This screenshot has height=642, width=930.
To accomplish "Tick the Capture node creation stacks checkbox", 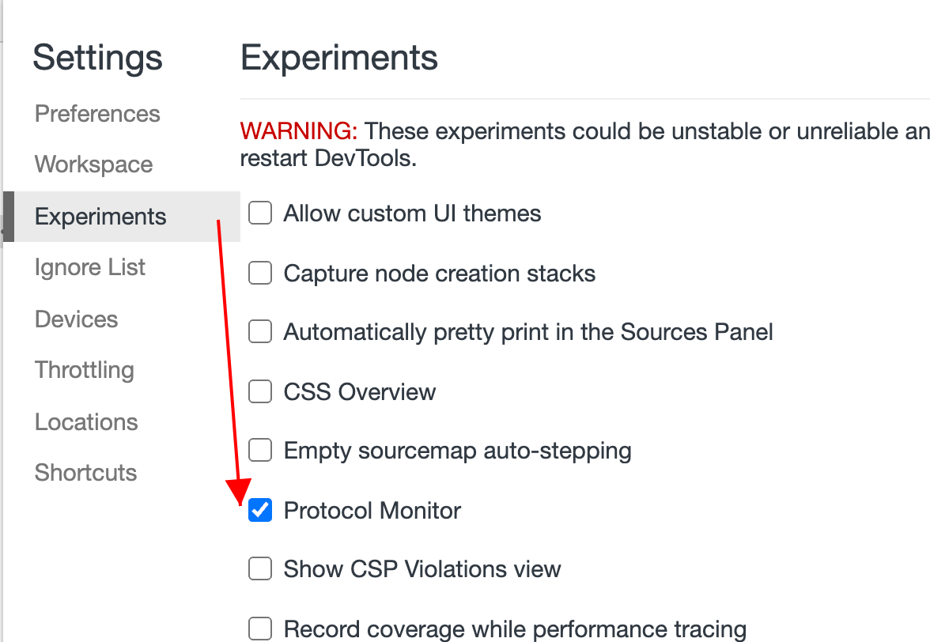I will point(260,274).
